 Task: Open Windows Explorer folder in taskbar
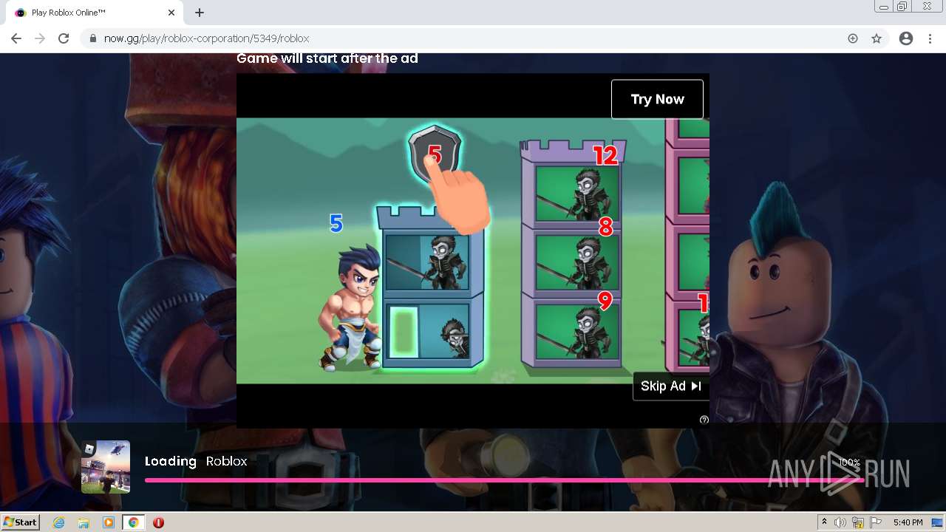[84, 522]
